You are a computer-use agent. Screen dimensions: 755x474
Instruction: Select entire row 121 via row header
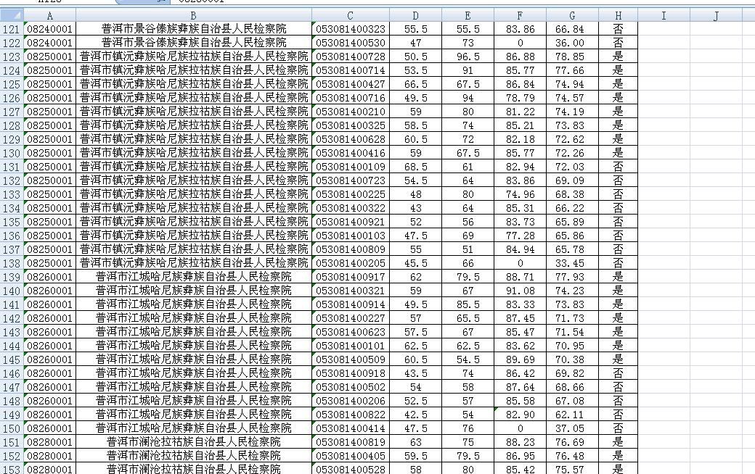coord(12,29)
